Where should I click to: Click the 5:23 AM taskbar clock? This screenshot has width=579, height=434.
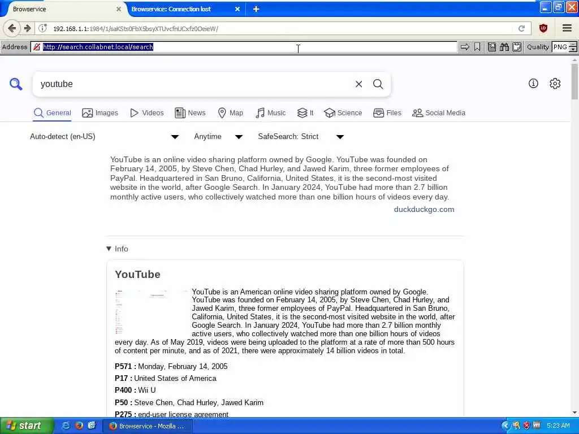pos(558,426)
